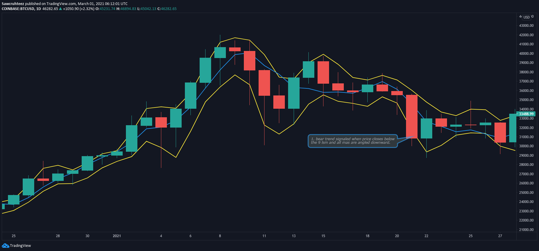The height and width of the screenshot is (251, 539).
Task: Click the date label 27 on time axis
Action: pos(500,236)
